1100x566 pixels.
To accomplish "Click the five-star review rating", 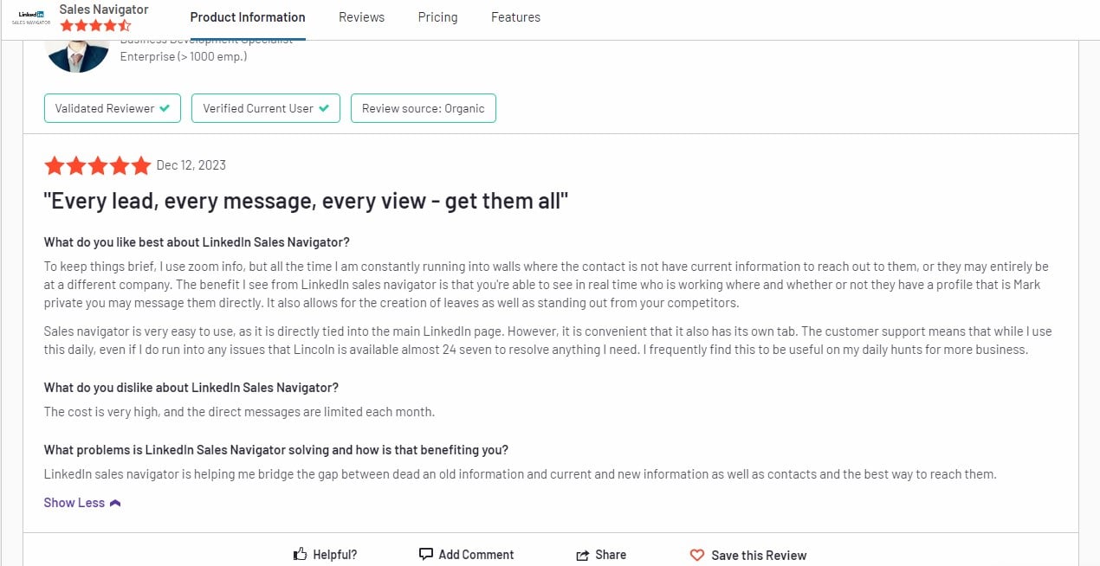I will 97,165.
